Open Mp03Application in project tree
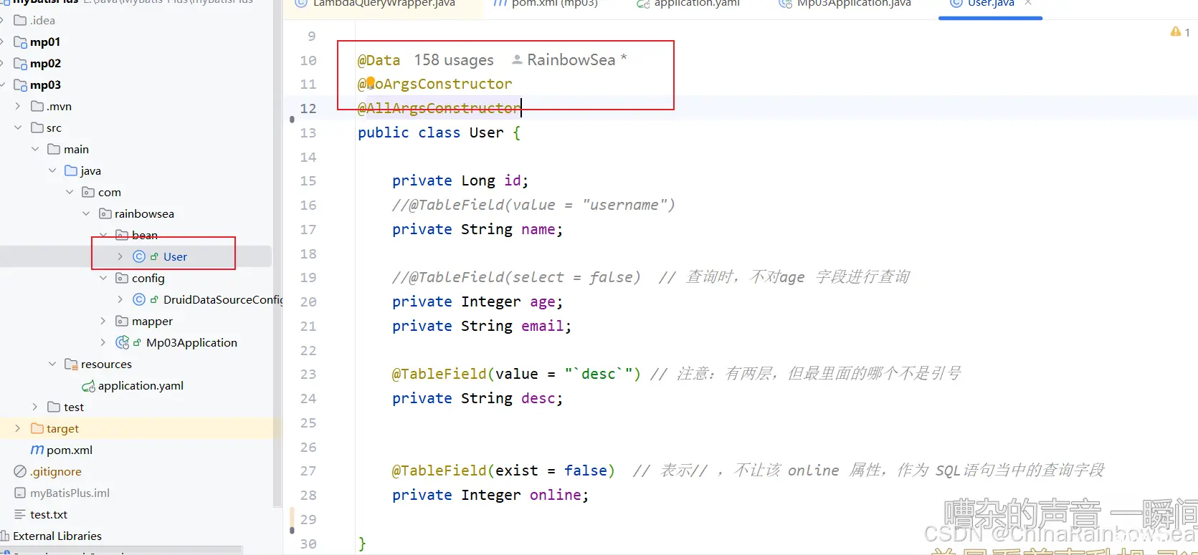Screen dimensions: 1198x555 pos(191,342)
